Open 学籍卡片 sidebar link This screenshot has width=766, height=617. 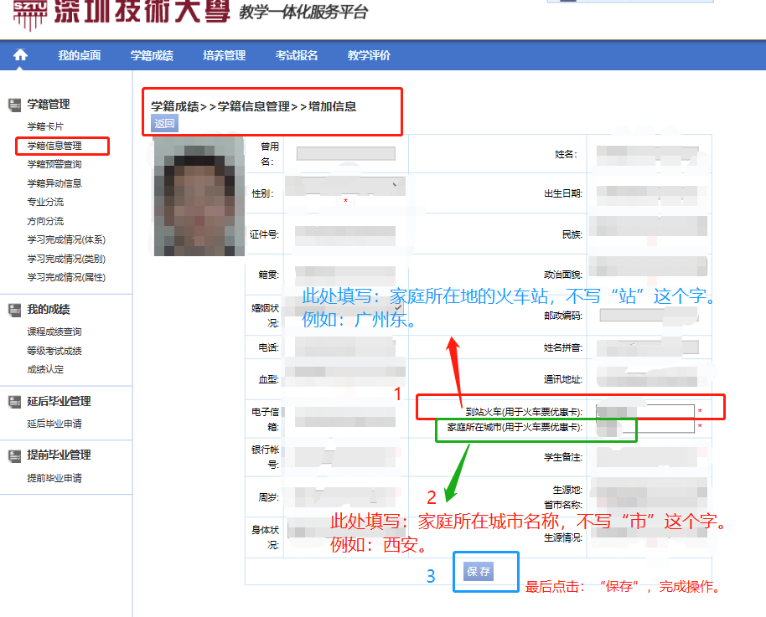pos(45,126)
